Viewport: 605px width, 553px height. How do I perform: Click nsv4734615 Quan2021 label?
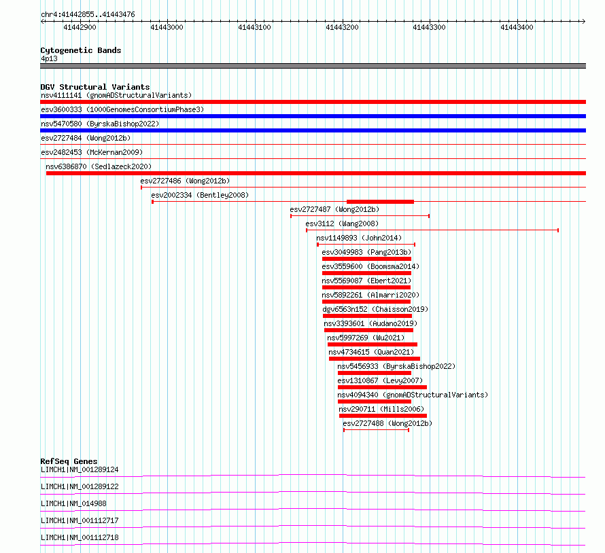point(371,352)
